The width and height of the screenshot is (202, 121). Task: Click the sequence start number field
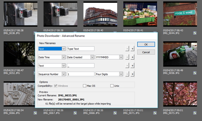[81, 74]
